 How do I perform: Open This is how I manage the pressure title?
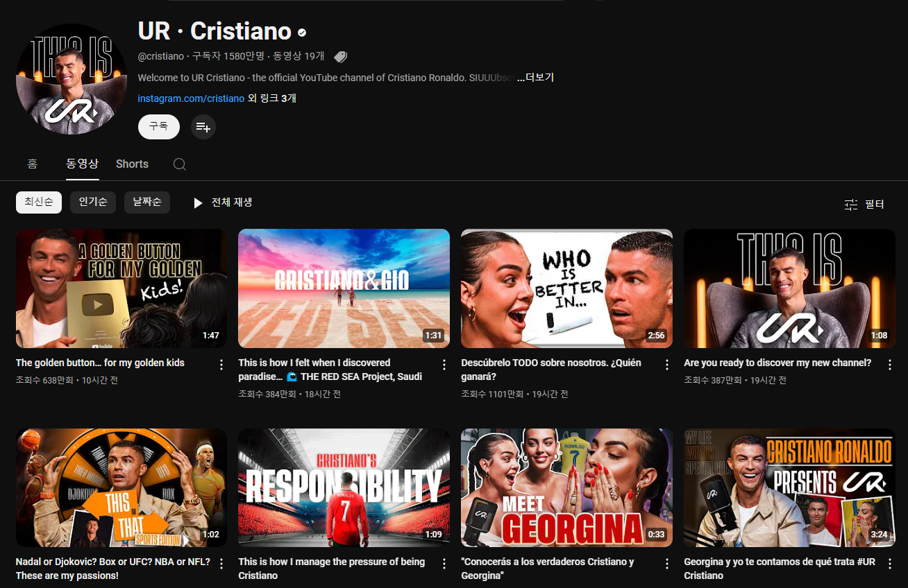pyautogui.click(x=332, y=569)
